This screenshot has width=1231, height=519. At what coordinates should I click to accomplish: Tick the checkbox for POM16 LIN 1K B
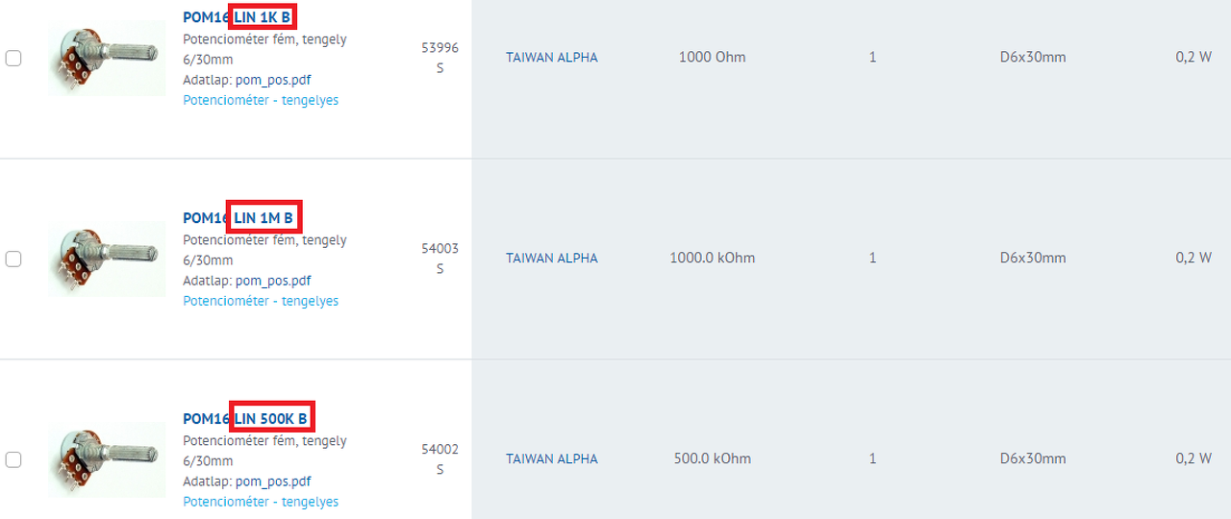coord(13,58)
